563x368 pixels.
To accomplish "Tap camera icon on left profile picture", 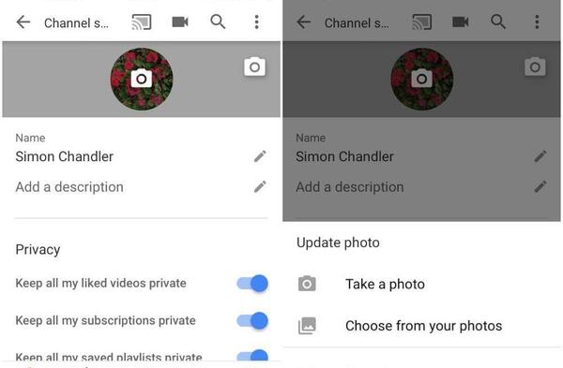I will (x=142, y=79).
